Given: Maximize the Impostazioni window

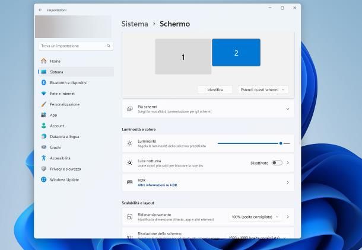Looking at the screenshot, I should coord(282,8).
